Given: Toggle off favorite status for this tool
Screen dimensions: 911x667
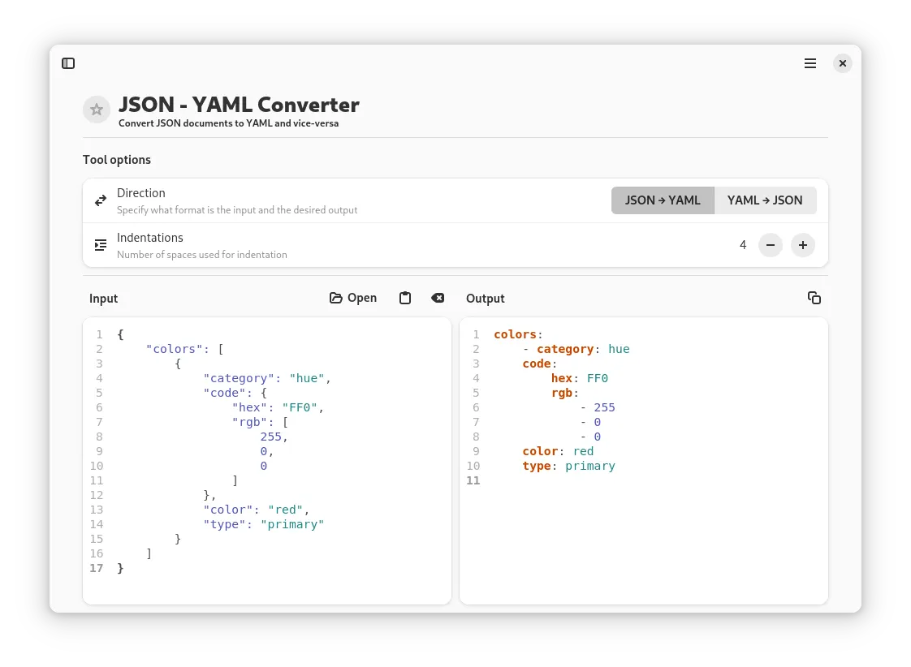Looking at the screenshot, I should pos(97,109).
